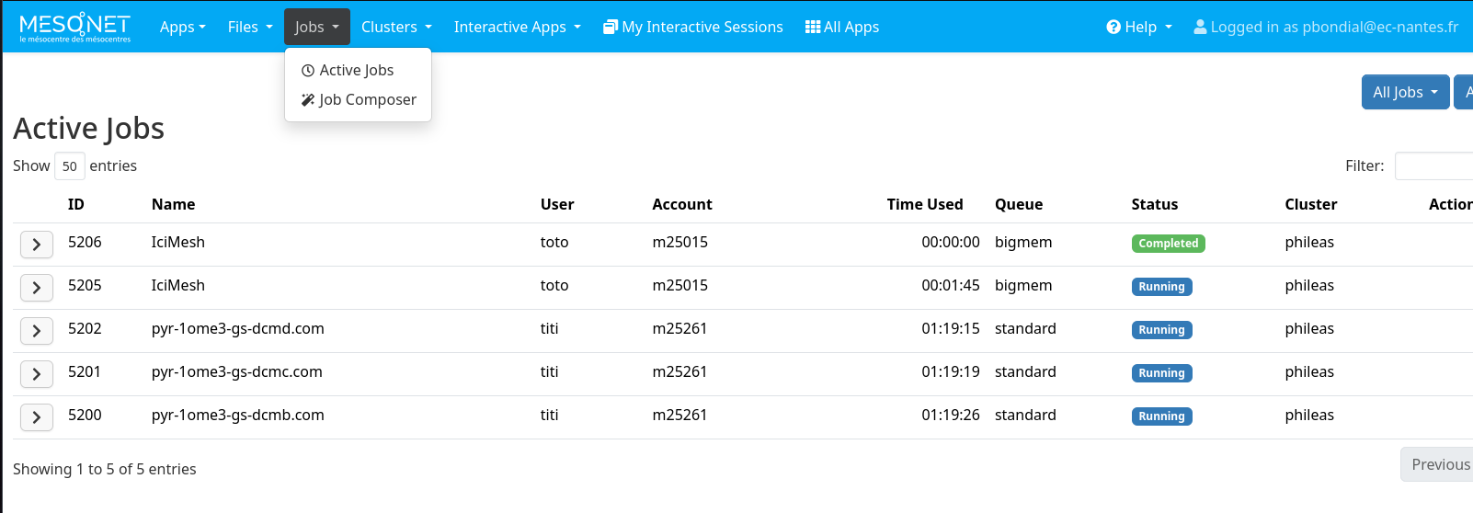Click the Mesonet logo
This screenshot has height=513, width=1473.
[x=74, y=27]
